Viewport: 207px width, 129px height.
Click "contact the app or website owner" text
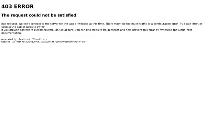23,27
